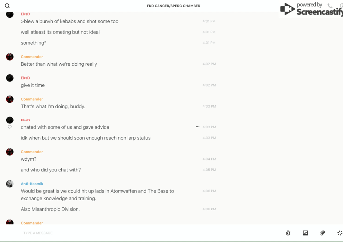
Task: Click EksD name above 'give it time'
Action: [x=25, y=78]
